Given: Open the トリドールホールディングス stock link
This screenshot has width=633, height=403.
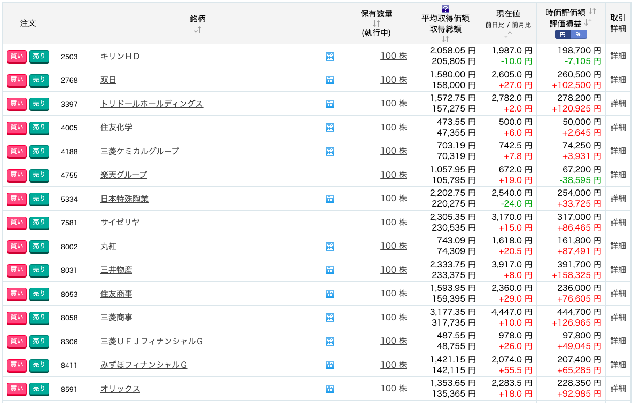Looking at the screenshot, I should click(x=152, y=104).
